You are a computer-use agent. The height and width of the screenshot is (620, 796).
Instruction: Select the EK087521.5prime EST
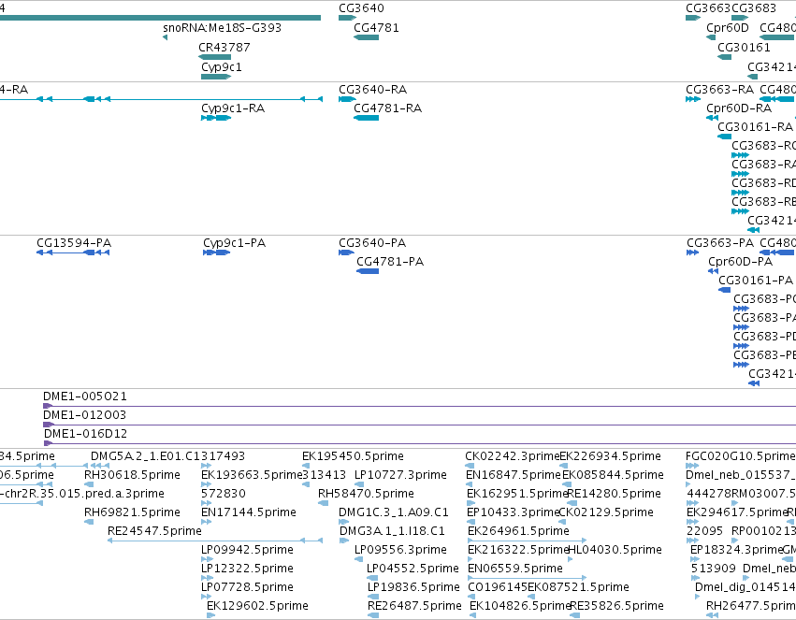point(532,597)
